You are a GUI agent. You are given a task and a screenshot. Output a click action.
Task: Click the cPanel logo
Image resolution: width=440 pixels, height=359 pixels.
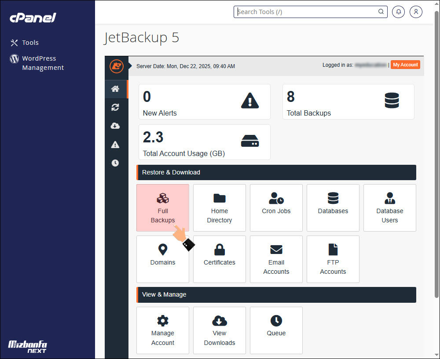coord(32,18)
